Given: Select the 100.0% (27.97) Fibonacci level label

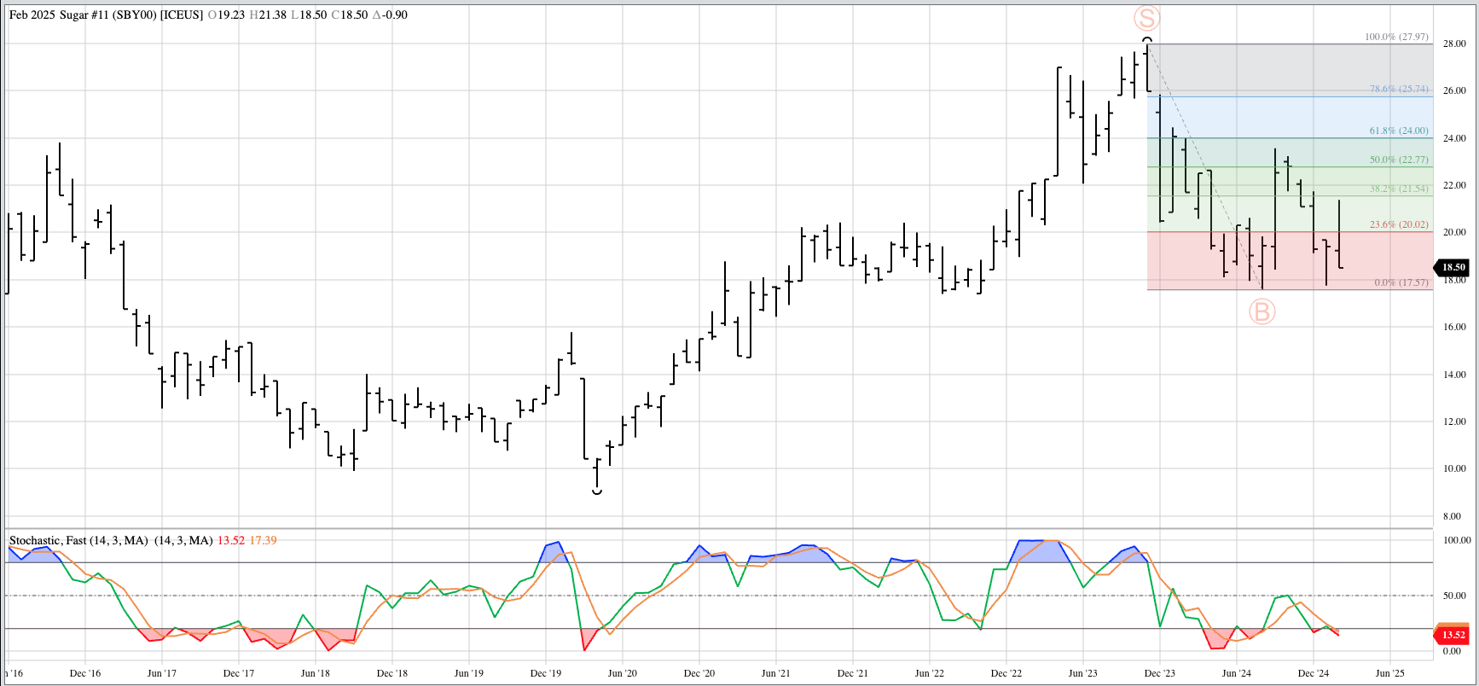Looking at the screenshot, I should 1395,37.
